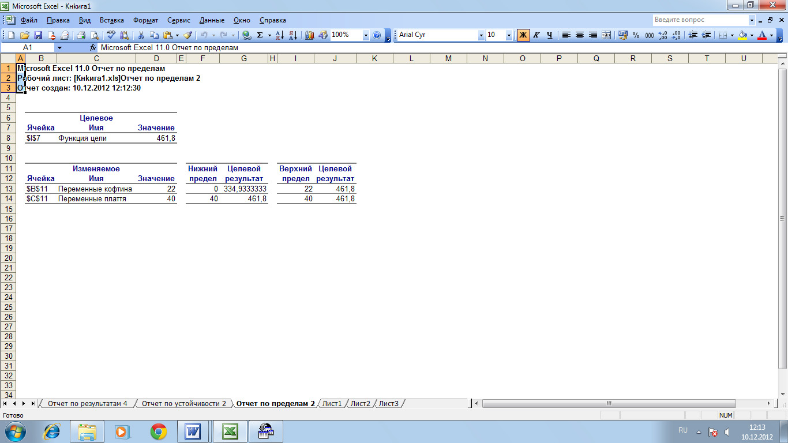Toggle underline Ч formatting
Viewport: 788px width, 443px height.
(550, 35)
